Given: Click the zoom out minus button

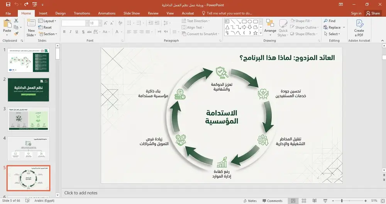Looking at the screenshot, I should pos(333,201).
